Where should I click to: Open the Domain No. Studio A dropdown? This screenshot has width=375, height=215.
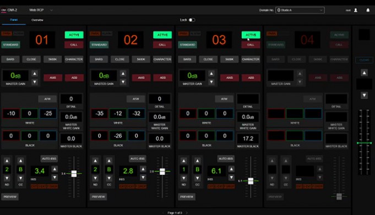300,10
